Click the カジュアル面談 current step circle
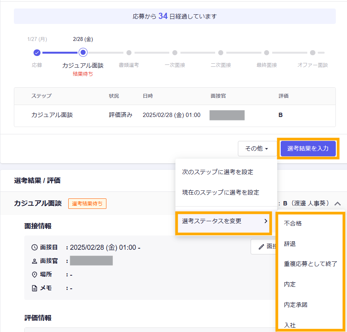The height and width of the screenshot is (332, 347). (x=83, y=53)
